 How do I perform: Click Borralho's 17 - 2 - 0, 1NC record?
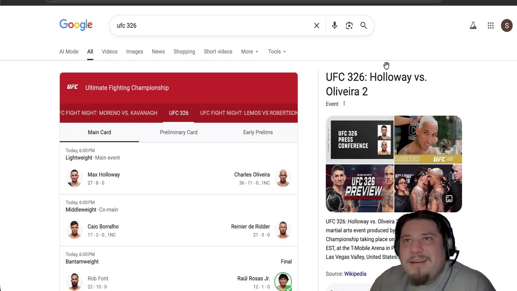pos(101,235)
